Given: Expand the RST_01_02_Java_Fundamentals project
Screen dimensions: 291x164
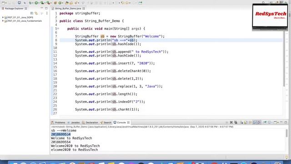Looking at the screenshot, I should [x=3, y=21].
